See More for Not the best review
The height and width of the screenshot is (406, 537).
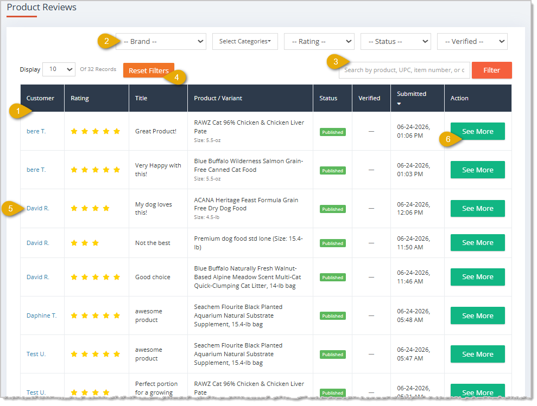[x=477, y=242]
